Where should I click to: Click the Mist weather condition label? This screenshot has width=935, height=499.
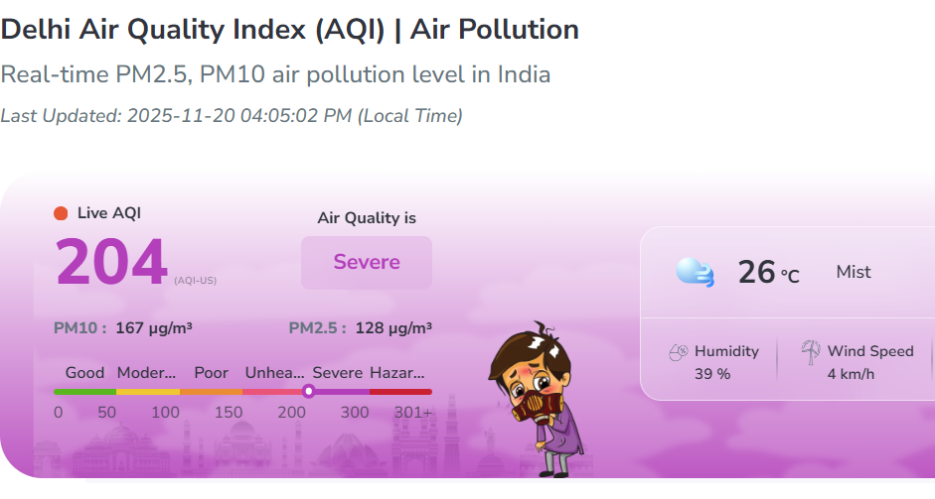click(x=854, y=272)
